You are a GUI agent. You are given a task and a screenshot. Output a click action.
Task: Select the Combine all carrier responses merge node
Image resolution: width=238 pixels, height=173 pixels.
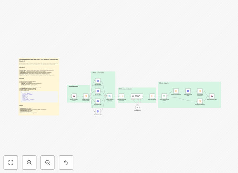click(x=110, y=96)
